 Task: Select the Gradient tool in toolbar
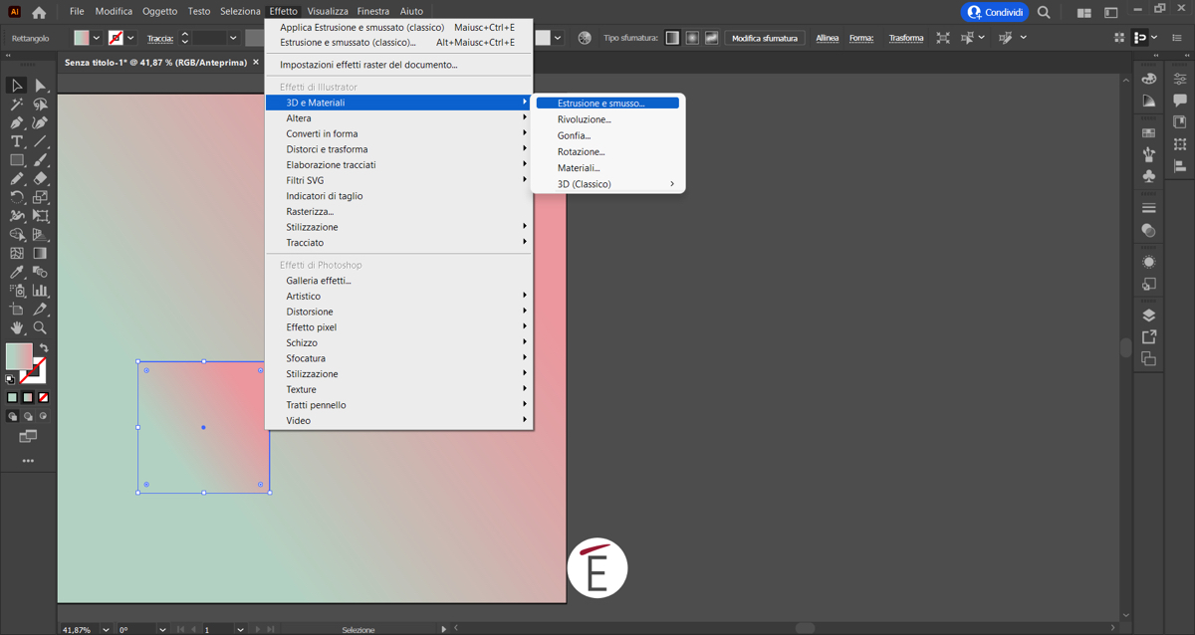point(40,253)
